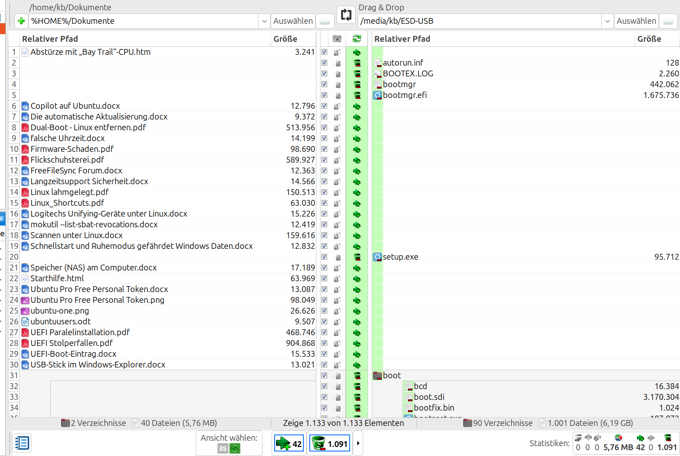Click delete action icon for setup.exe row
680x456 pixels.
pyautogui.click(x=357, y=257)
